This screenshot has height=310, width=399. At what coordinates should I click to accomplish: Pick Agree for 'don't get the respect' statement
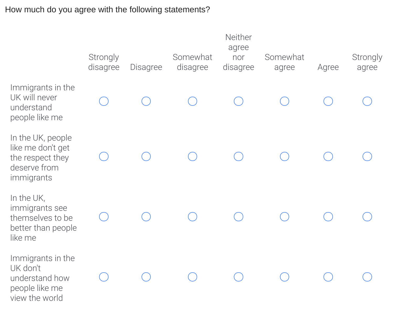(x=328, y=157)
